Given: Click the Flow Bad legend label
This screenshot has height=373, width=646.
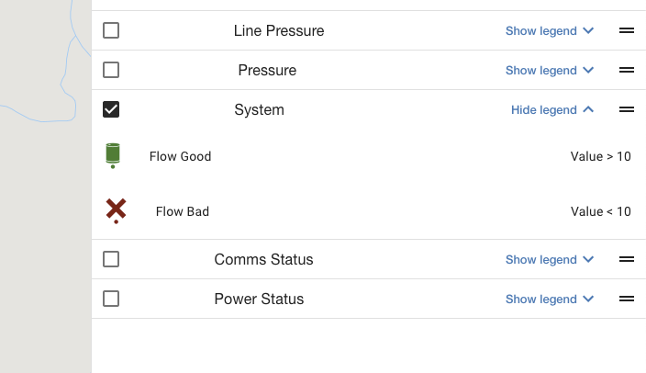Looking at the screenshot, I should point(183,211).
